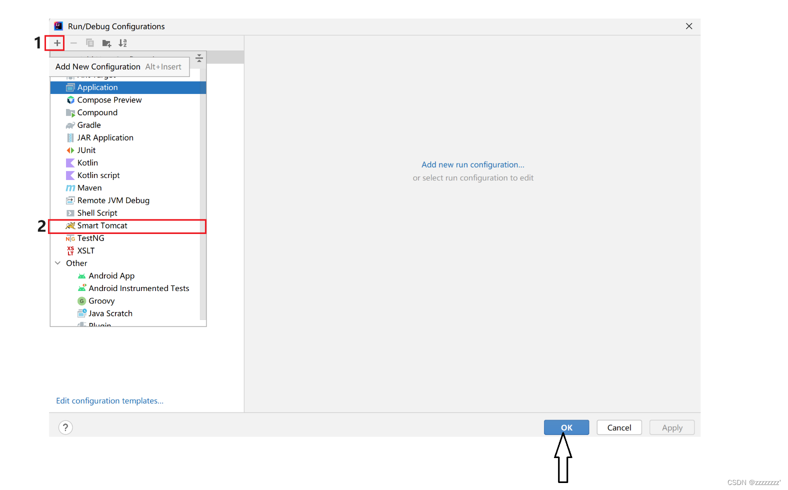
Task: Open Add new run configuration link
Action: (473, 164)
